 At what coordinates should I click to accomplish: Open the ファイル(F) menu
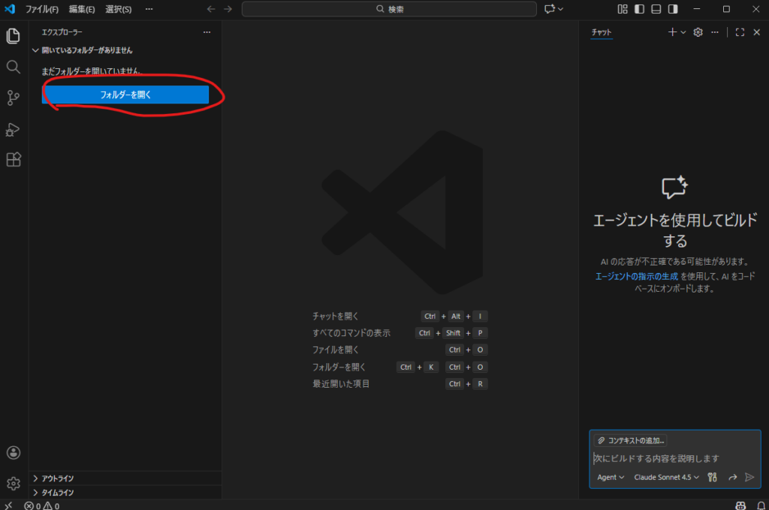tap(42, 9)
